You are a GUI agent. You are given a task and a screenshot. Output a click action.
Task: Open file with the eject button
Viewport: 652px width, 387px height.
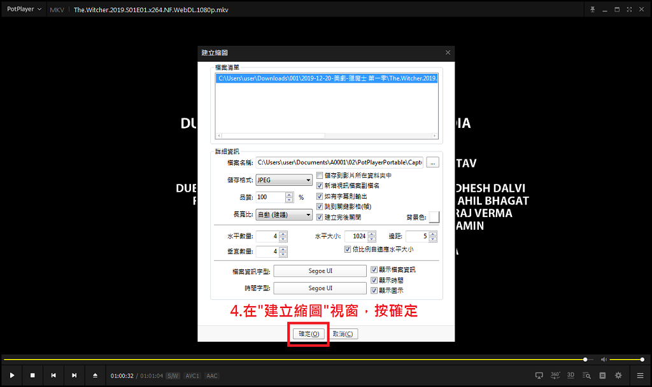96,376
